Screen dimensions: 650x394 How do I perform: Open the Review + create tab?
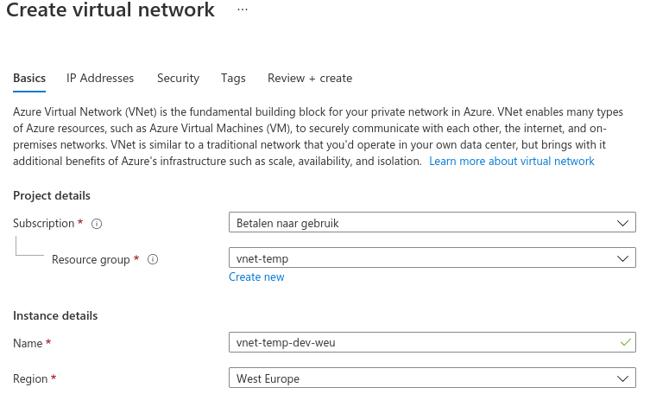coord(310,78)
